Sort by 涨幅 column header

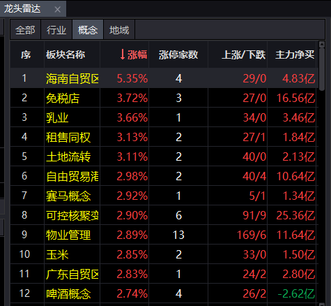tap(134, 55)
